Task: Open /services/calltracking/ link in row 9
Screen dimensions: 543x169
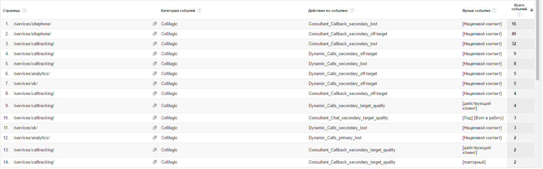Action: pyautogui.click(x=34, y=106)
